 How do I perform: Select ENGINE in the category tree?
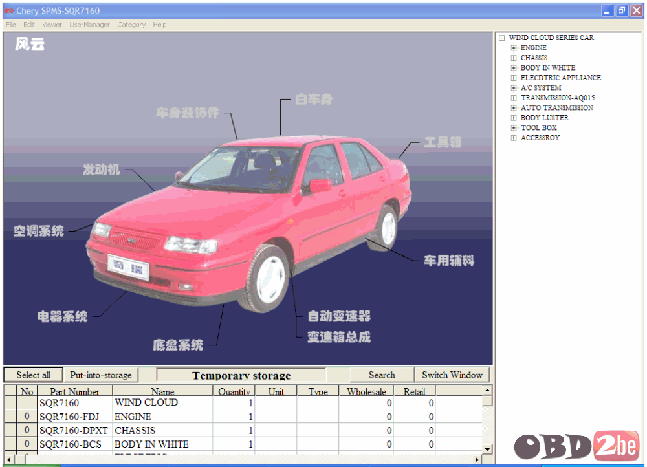534,48
